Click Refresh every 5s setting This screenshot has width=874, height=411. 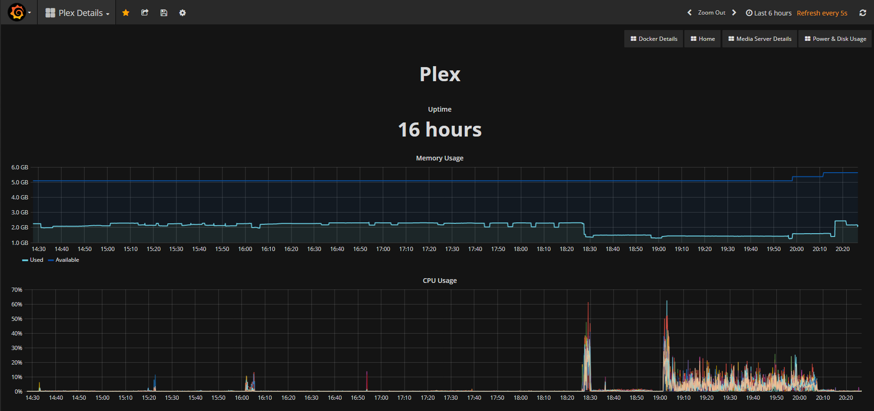822,13
